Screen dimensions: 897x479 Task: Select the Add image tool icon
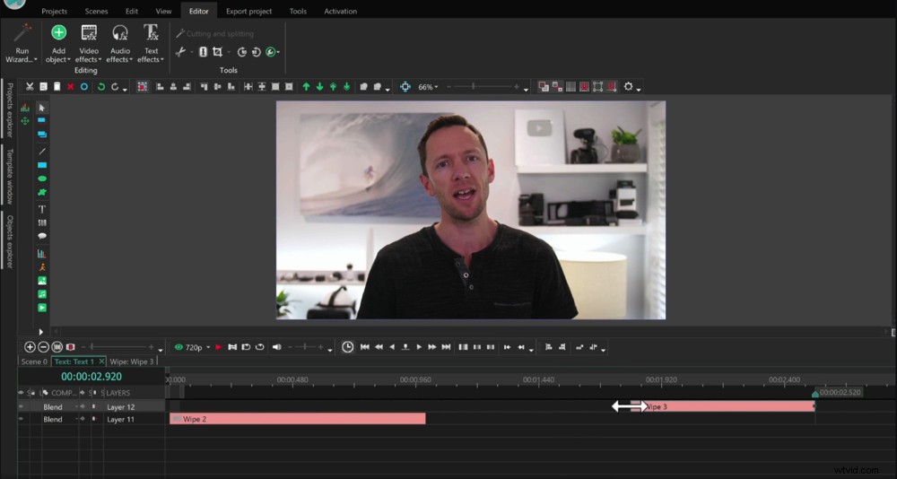point(42,281)
